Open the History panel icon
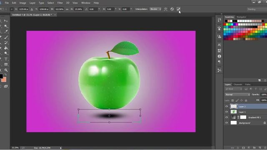 click(219, 20)
